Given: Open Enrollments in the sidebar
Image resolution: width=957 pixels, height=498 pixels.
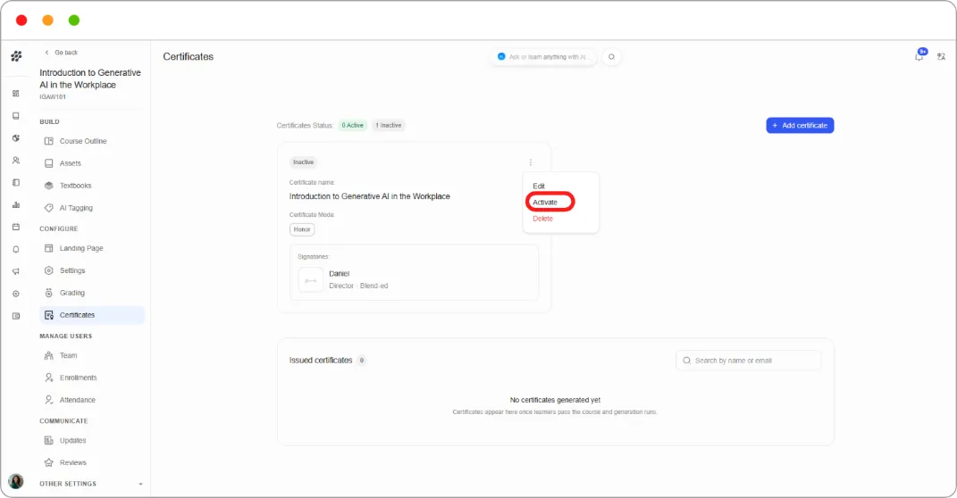Looking at the screenshot, I should [x=91, y=378].
